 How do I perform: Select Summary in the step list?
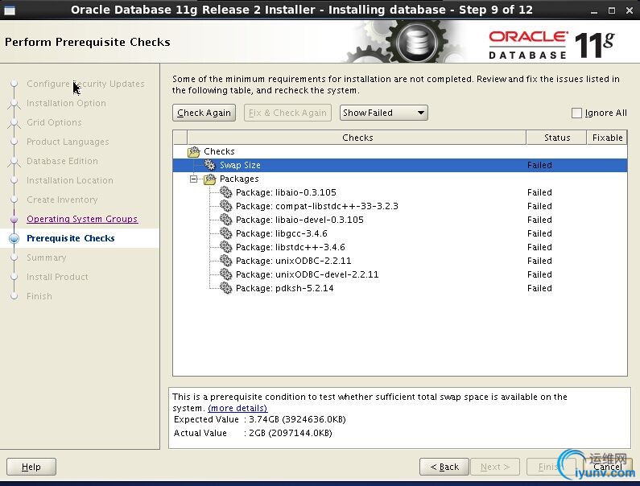point(46,257)
